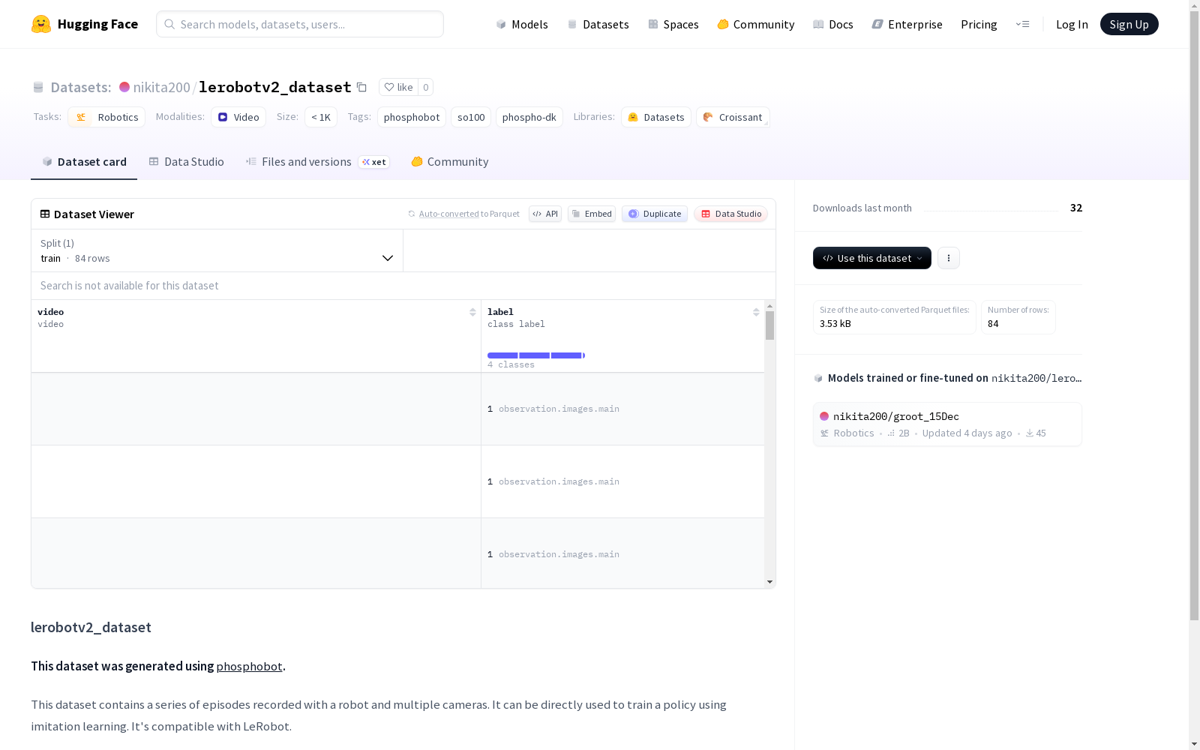Click the < 1K size tag
1200x750 pixels.
click(x=321, y=117)
